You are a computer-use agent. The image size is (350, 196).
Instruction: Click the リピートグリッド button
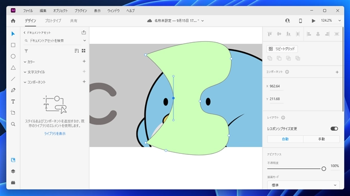(282, 49)
